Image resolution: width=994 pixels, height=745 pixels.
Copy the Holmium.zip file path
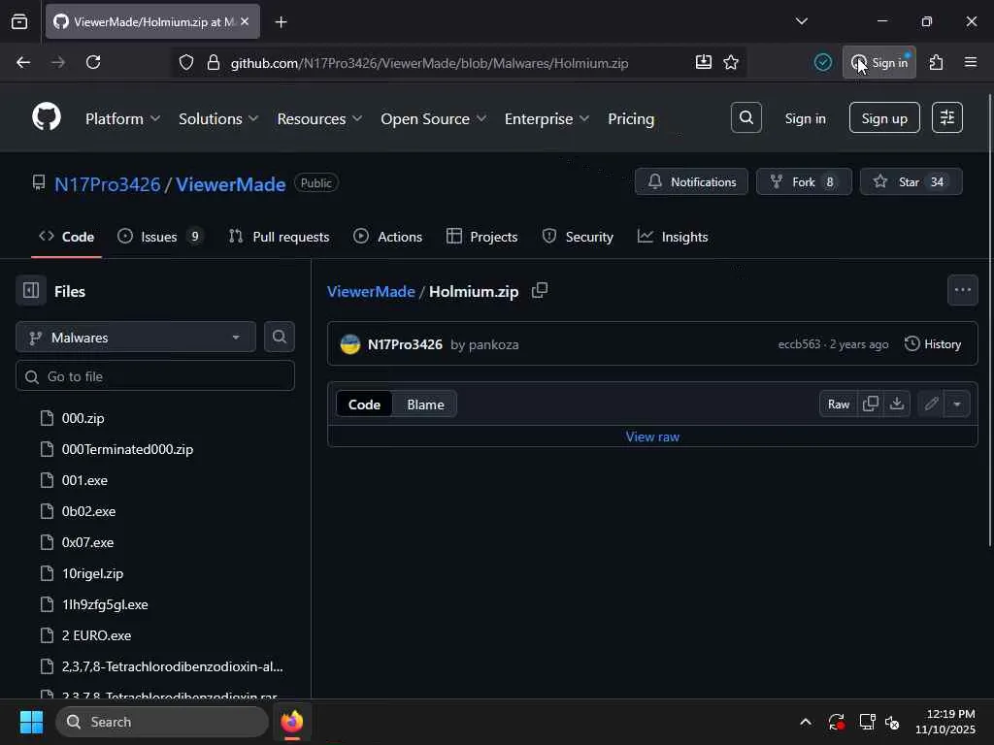(540, 290)
